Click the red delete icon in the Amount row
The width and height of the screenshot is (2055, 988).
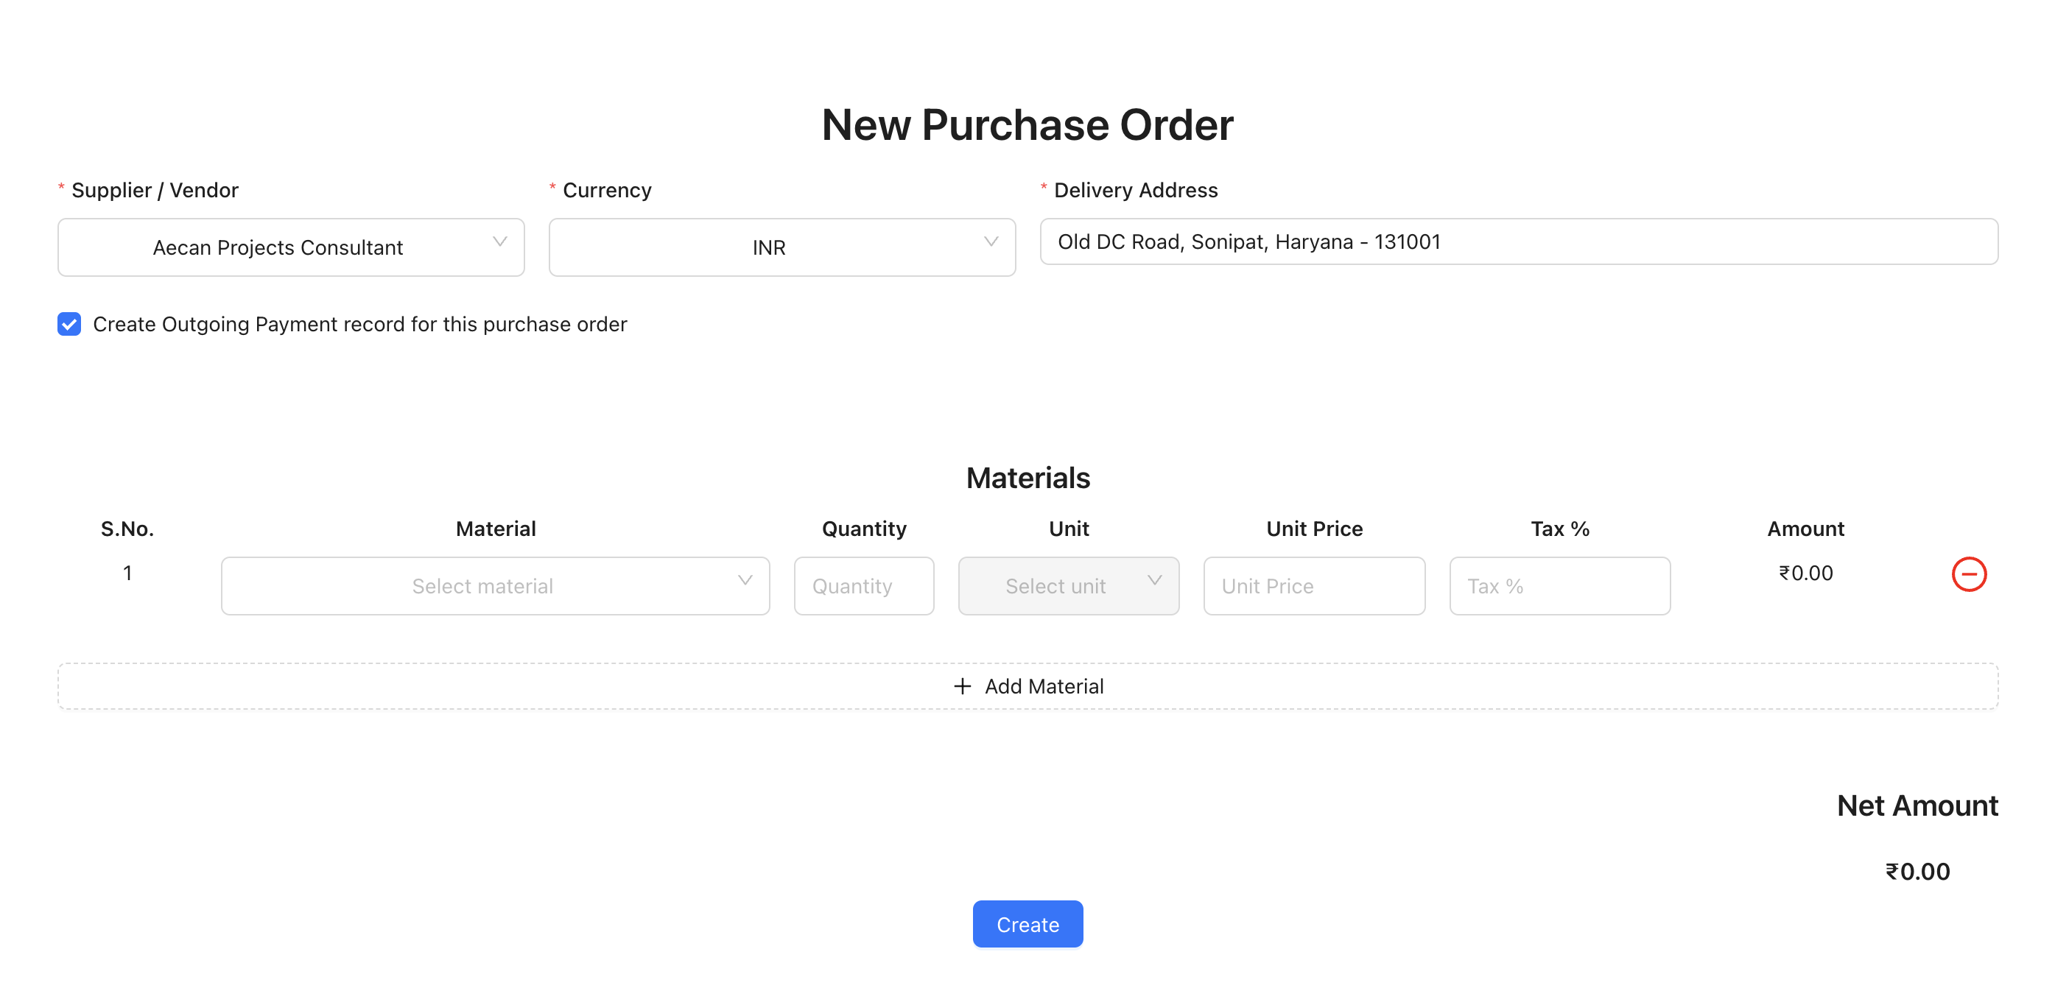tap(1969, 574)
